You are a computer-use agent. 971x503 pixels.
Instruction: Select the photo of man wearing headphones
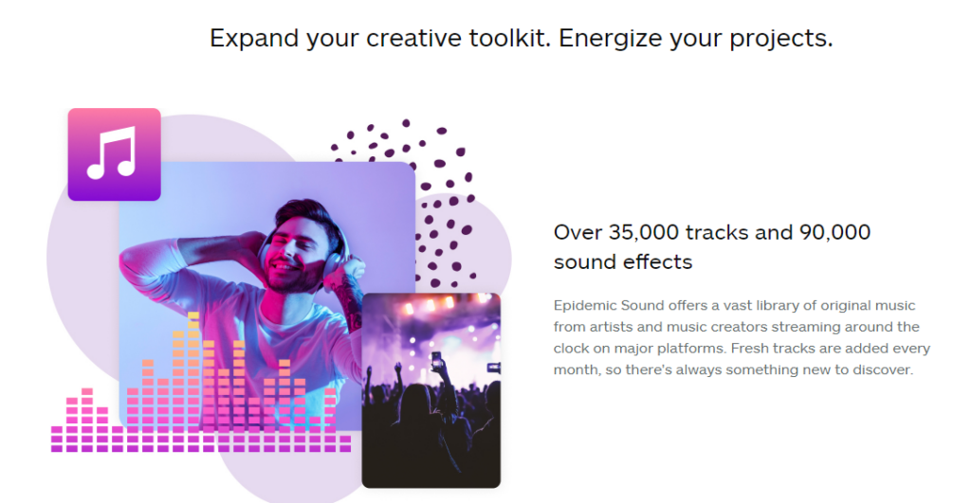pos(266,296)
